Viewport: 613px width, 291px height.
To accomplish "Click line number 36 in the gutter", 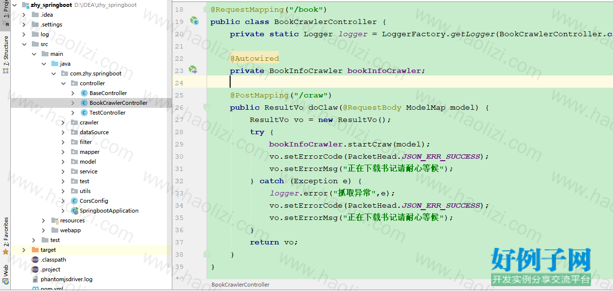I will pyautogui.click(x=179, y=230).
